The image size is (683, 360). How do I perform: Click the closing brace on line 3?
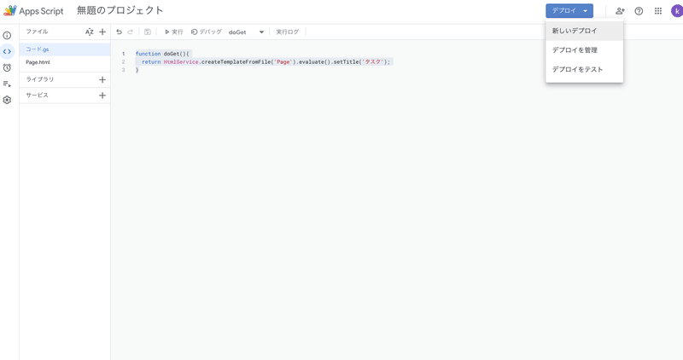coord(137,70)
